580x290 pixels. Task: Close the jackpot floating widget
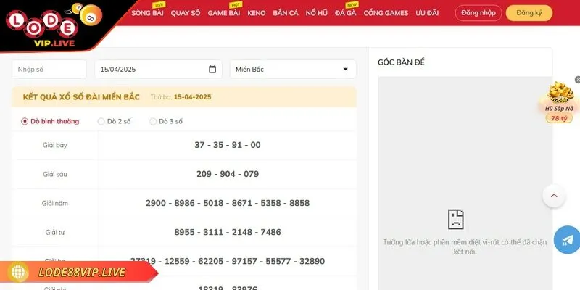(577, 80)
